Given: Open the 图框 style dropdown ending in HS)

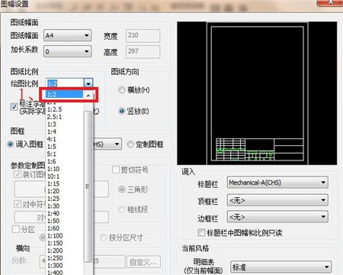Looking at the screenshot, I should [x=107, y=144].
